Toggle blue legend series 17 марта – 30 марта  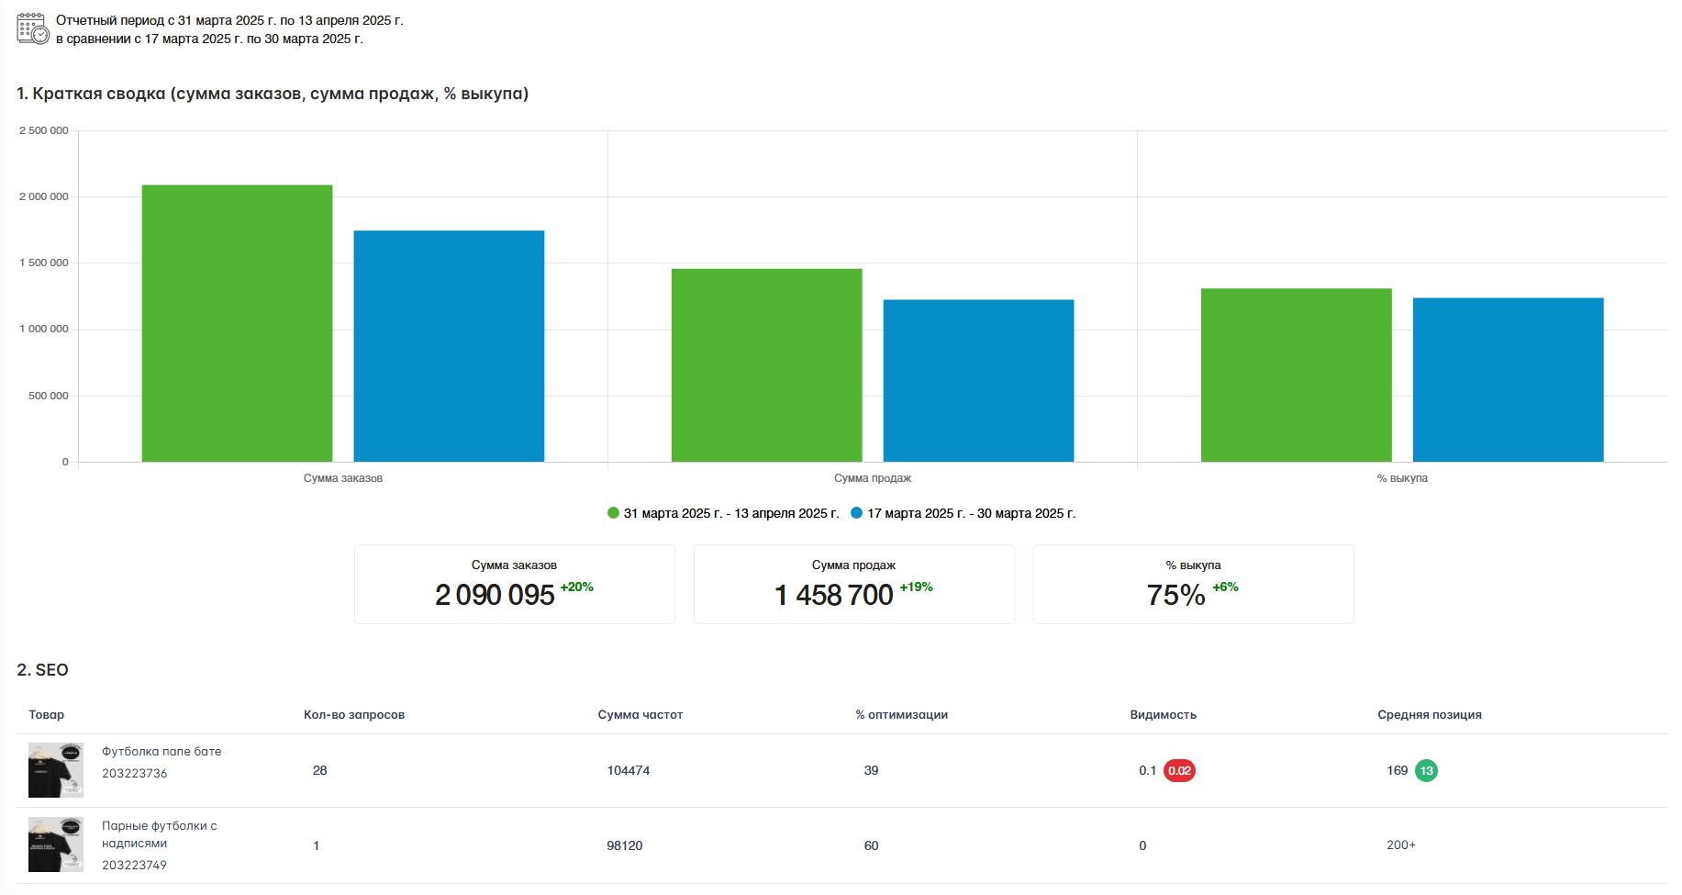click(x=963, y=513)
